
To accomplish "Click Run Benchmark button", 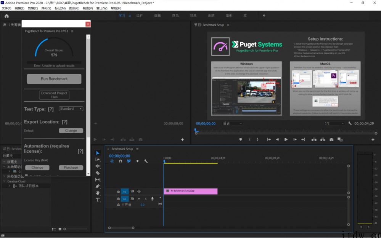I will pos(54,79).
